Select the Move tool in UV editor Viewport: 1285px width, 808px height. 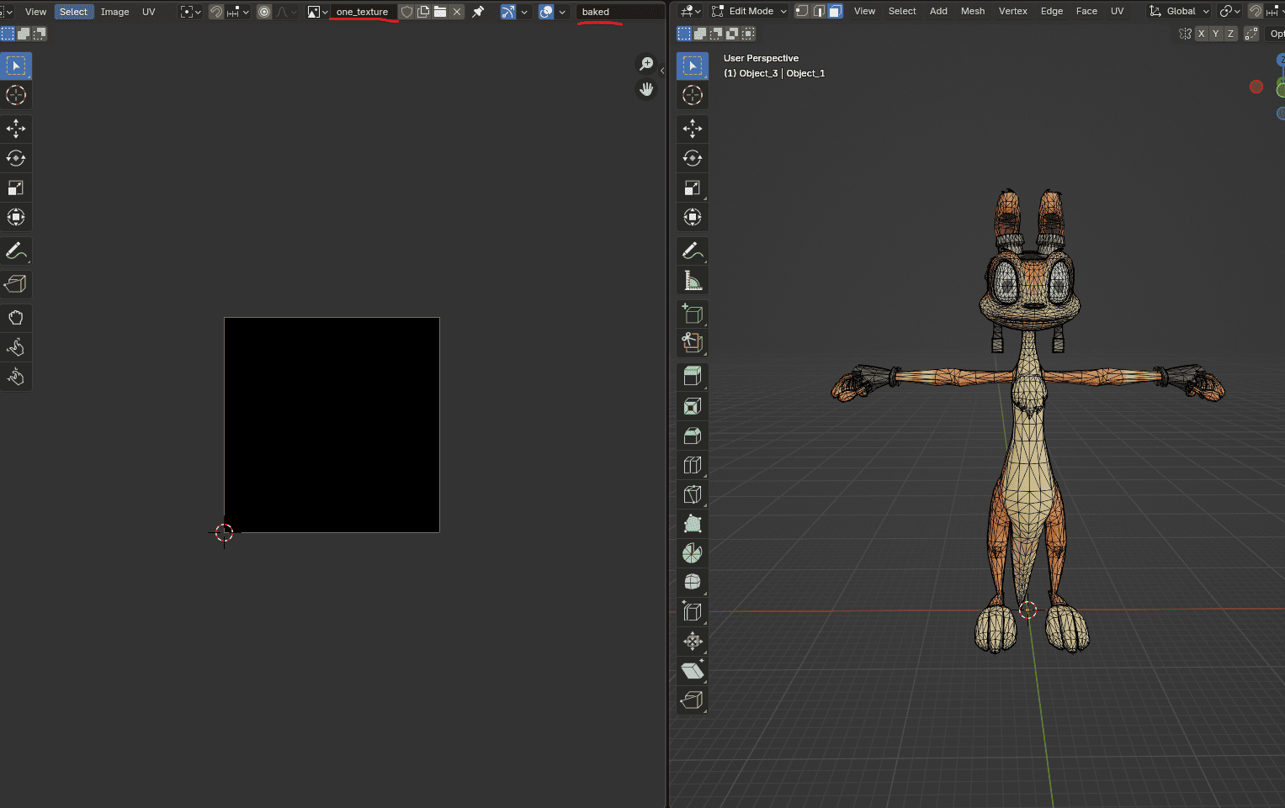click(16, 129)
